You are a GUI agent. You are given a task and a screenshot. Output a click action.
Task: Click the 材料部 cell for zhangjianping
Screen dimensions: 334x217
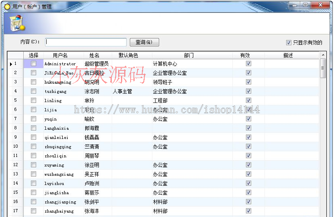point(192,202)
